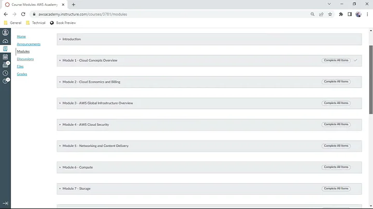
Task: Reload the page with the refresh icon
Action: pyautogui.click(x=23, y=14)
